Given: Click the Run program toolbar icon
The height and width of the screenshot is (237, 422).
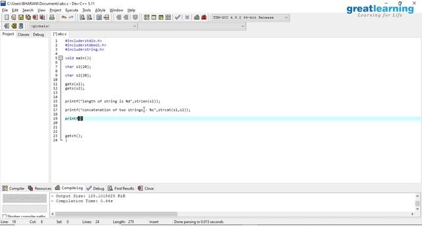Looking at the screenshot, I should click(154, 18).
